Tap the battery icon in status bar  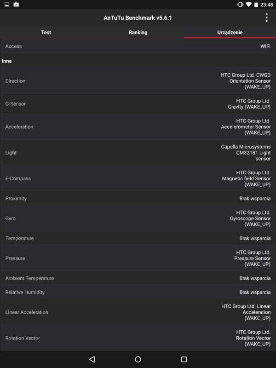(256, 5)
